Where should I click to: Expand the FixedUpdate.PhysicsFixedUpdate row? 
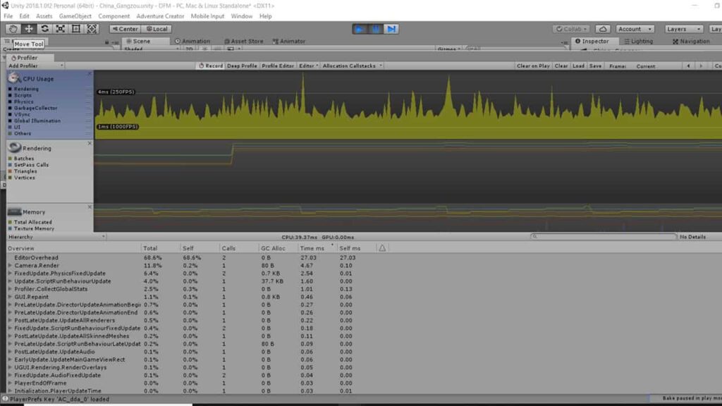[10, 273]
